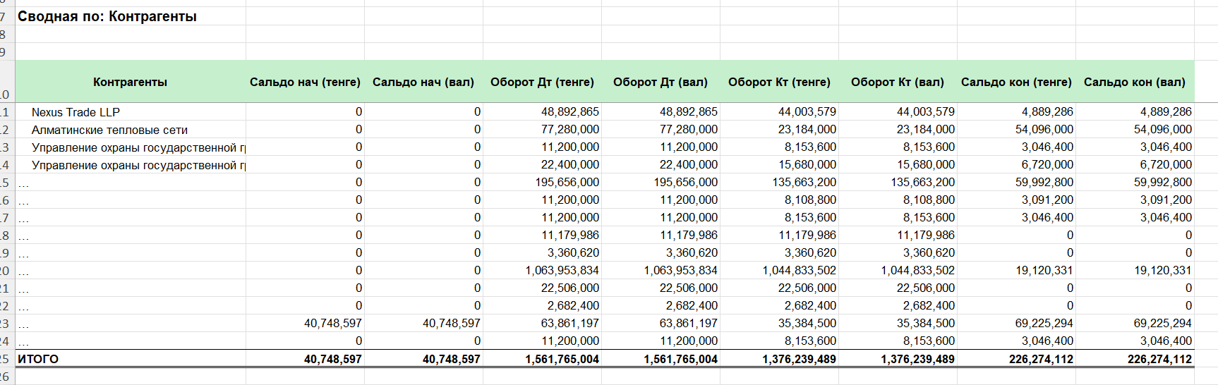This screenshot has width=1218, height=385.
Task: Click Nexus Trade LLP's Оборот Дт (тенге) value
Action: tap(569, 111)
